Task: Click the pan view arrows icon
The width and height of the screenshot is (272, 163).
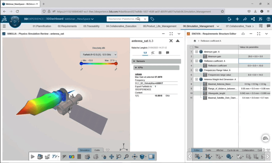Action: pyautogui.click(x=112, y=157)
